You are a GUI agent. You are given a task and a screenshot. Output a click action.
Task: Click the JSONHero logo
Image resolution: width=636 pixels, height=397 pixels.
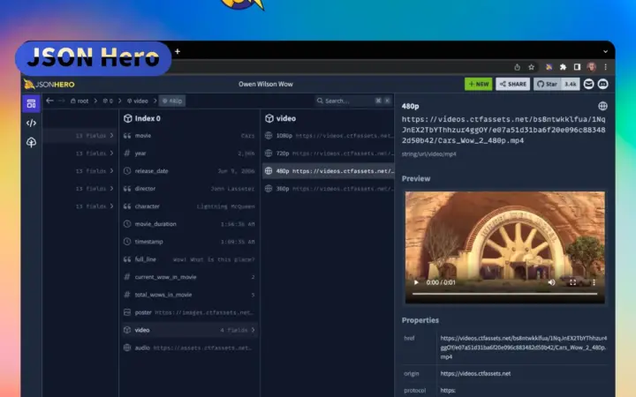49,85
